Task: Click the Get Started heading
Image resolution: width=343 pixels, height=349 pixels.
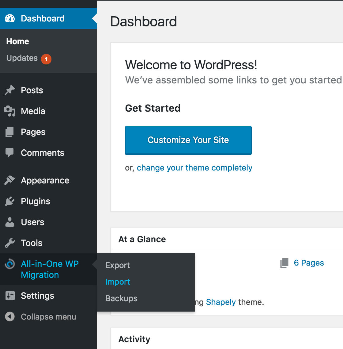Action: [153, 108]
